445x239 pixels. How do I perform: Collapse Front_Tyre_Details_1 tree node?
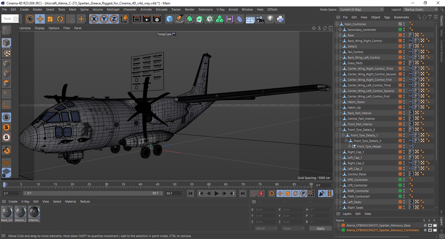coord(343,135)
